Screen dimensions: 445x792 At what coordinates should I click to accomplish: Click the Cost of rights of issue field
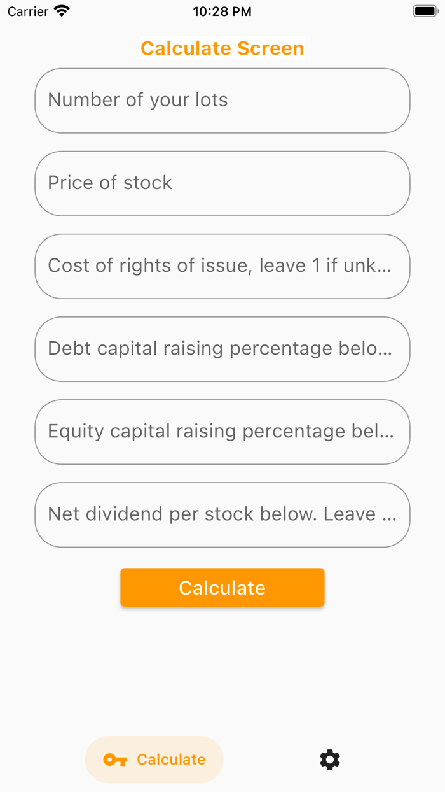[x=222, y=265]
